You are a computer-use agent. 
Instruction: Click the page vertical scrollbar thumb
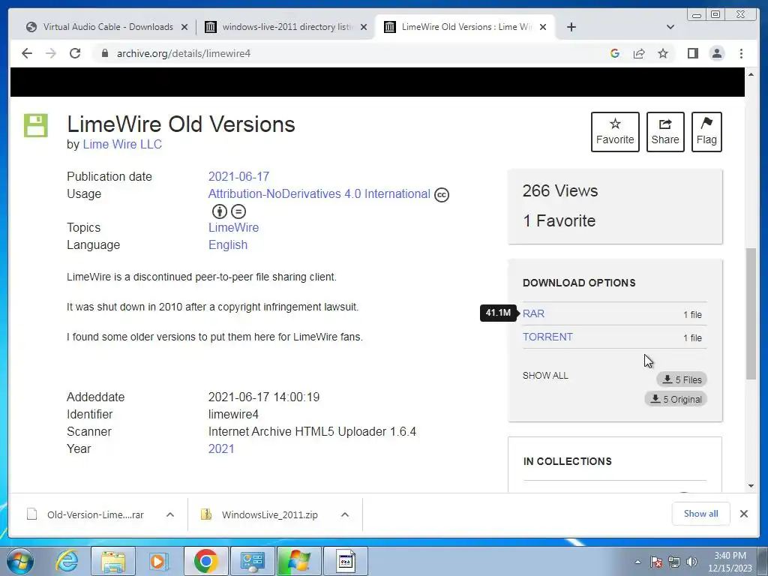[x=751, y=313]
